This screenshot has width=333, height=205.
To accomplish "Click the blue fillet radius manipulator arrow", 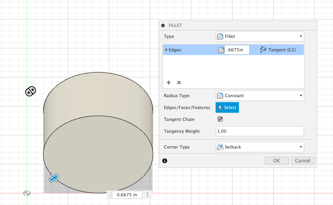I will (54, 178).
